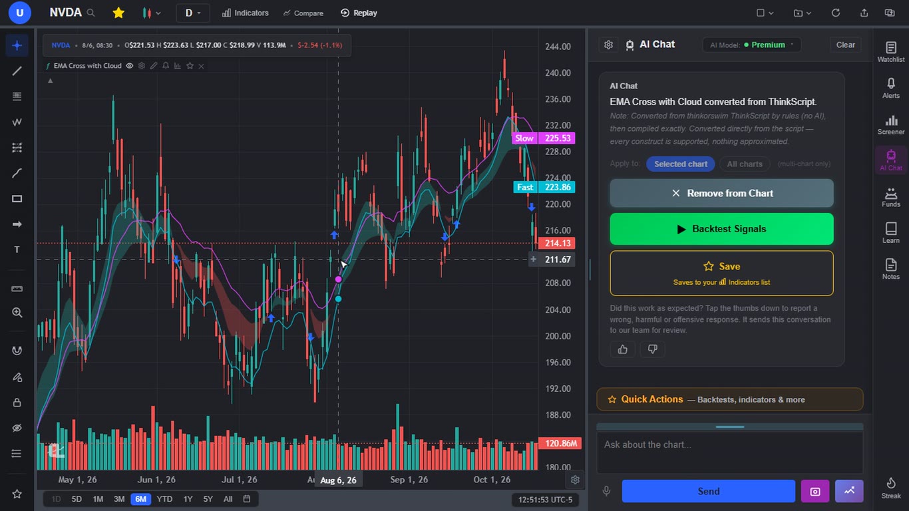Choose the rectangle shape tool
Image resolution: width=909 pixels, height=511 pixels.
point(17,199)
